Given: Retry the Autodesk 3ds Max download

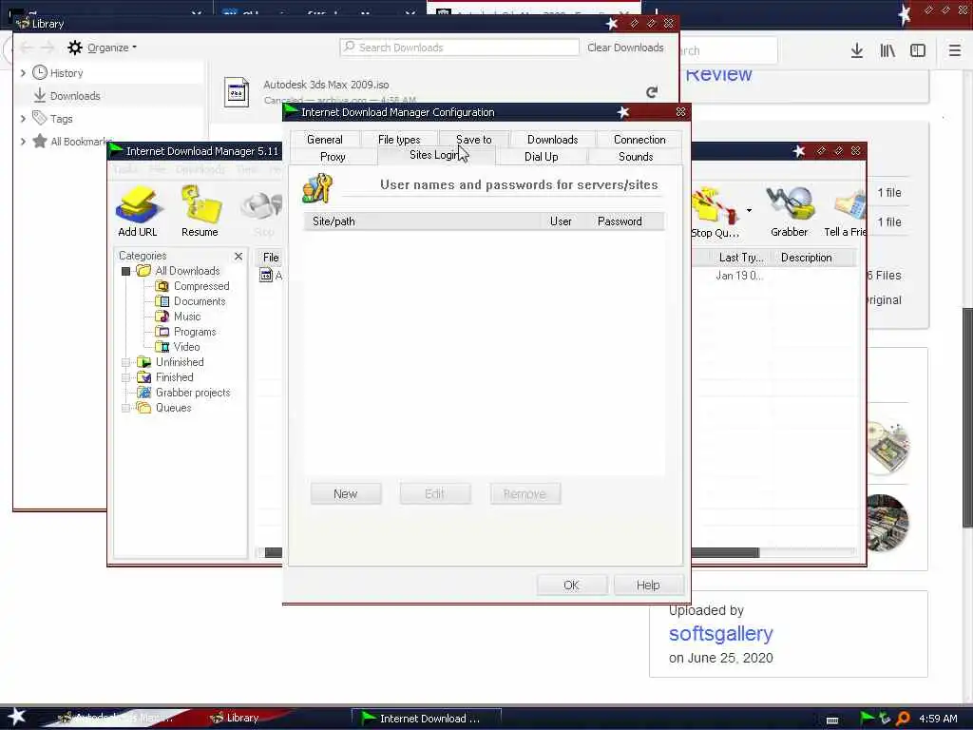Looking at the screenshot, I should [652, 92].
